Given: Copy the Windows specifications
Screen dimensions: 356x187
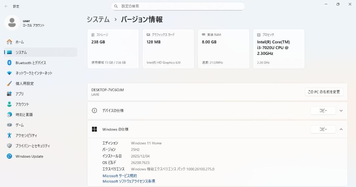Looking at the screenshot, I should tap(323, 129).
